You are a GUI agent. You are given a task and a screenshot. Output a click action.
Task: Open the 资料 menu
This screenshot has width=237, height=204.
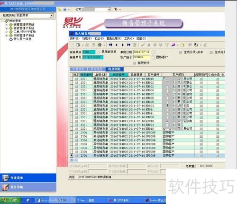pos(74,38)
